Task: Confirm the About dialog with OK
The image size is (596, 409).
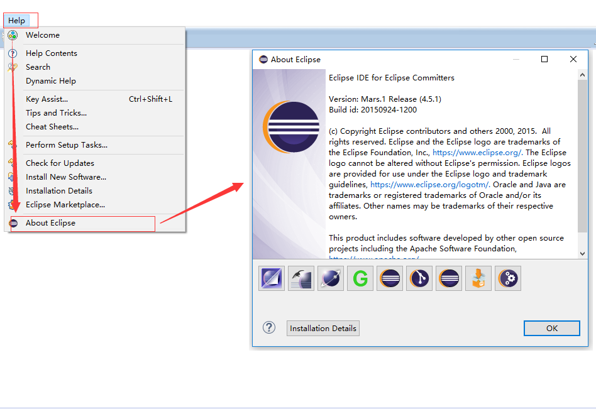Action: 552,329
